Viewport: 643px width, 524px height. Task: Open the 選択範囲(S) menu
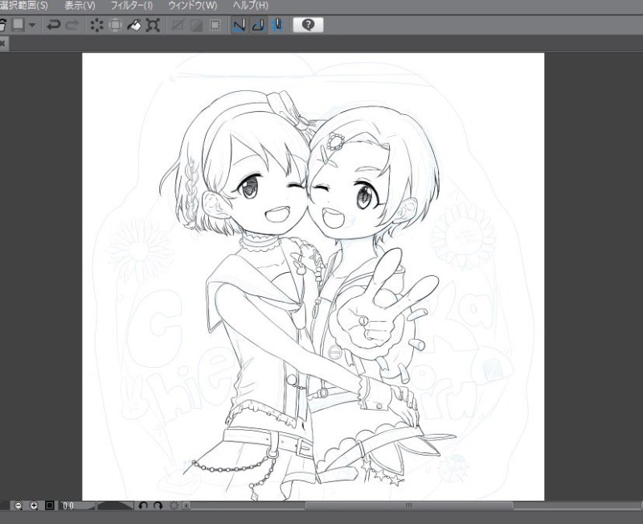click(23, 6)
